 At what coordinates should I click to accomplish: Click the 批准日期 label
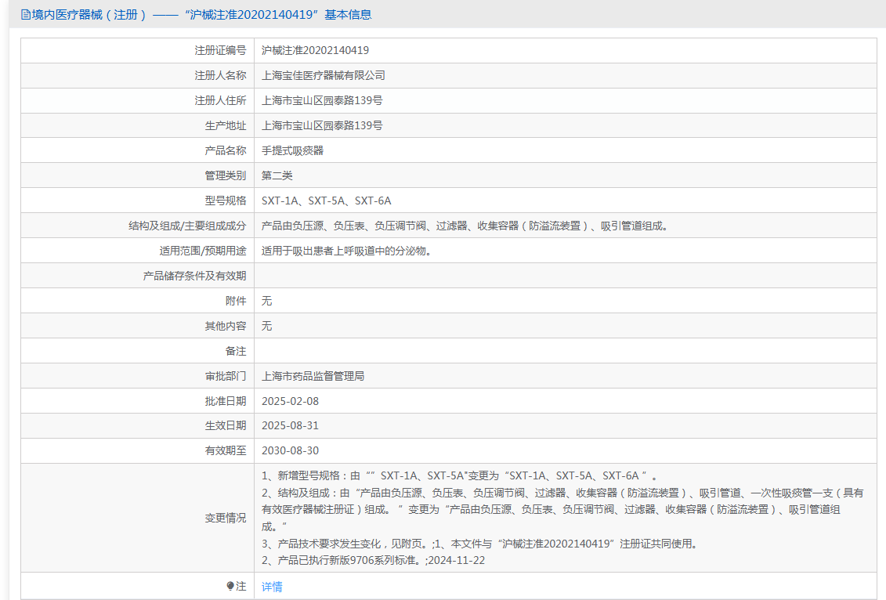(x=226, y=401)
